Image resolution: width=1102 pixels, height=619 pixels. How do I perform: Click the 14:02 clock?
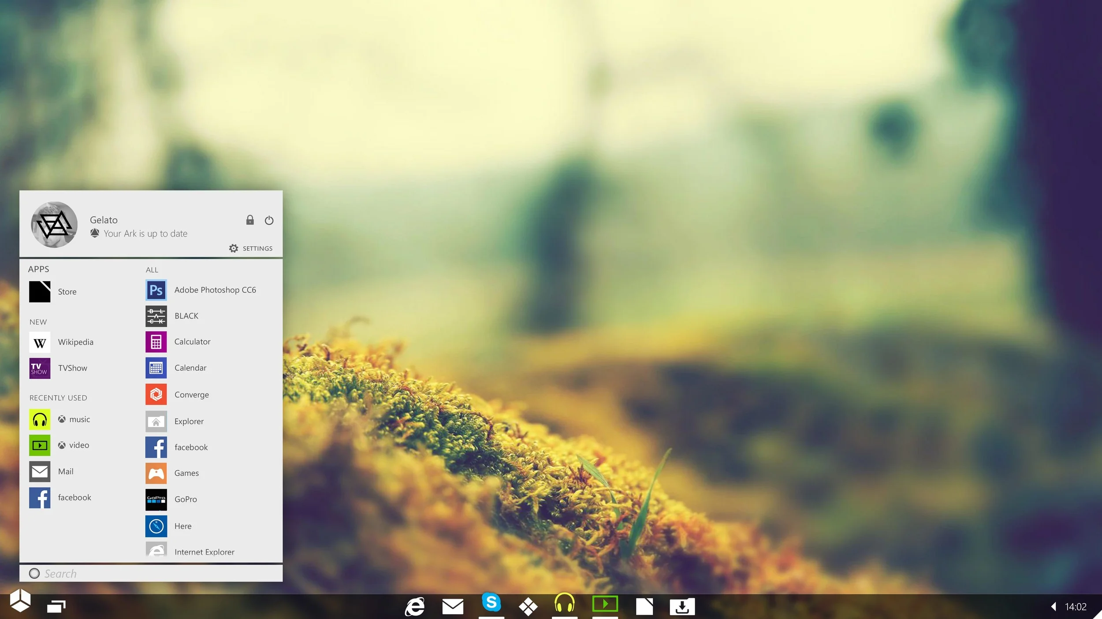1075,607
